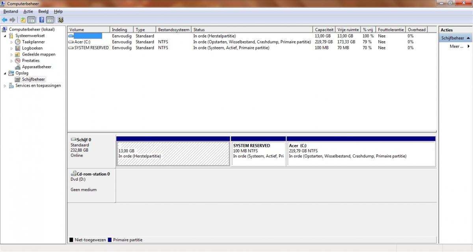The height and width of the screenshot is (252, 473).
Task: Sort by the Volume column header
Action: pyautogui.click(x=89, y=30)
